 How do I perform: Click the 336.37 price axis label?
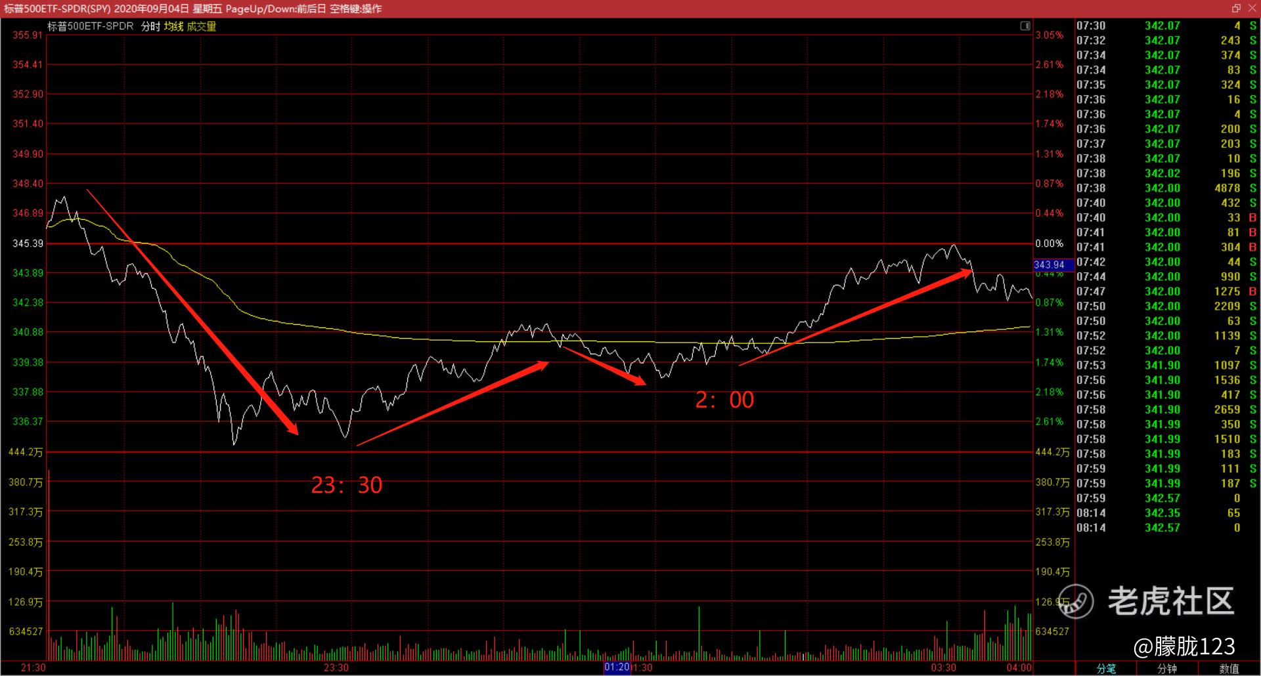pyautogui.click(x=28, y=421)
